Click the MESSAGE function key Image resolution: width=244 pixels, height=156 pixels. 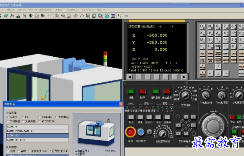click(x=210, y=60)
